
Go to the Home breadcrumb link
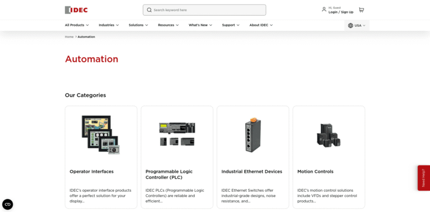(x=69, y=37)
